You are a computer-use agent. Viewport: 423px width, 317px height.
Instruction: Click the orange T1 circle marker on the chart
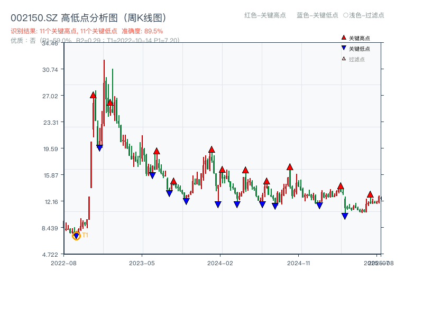click(76, 236)
